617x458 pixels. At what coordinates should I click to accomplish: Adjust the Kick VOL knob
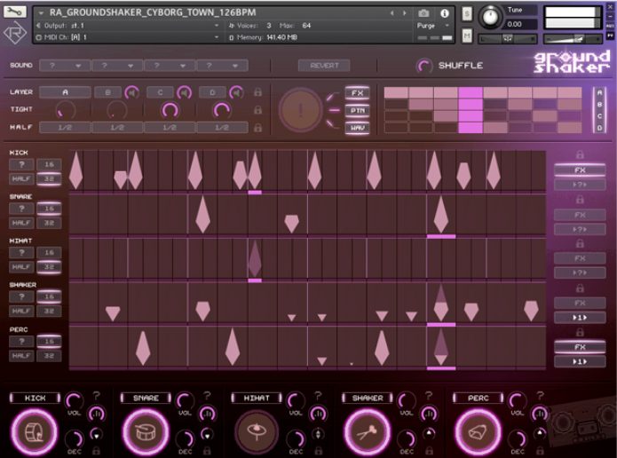74,401
